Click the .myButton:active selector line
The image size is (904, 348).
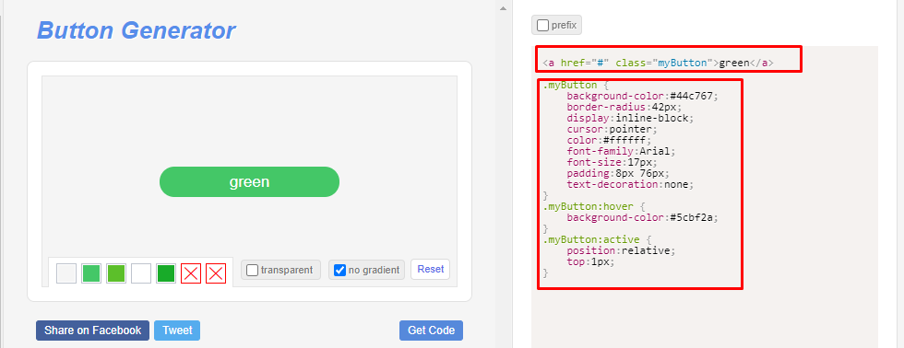click(x=597, y=239)
